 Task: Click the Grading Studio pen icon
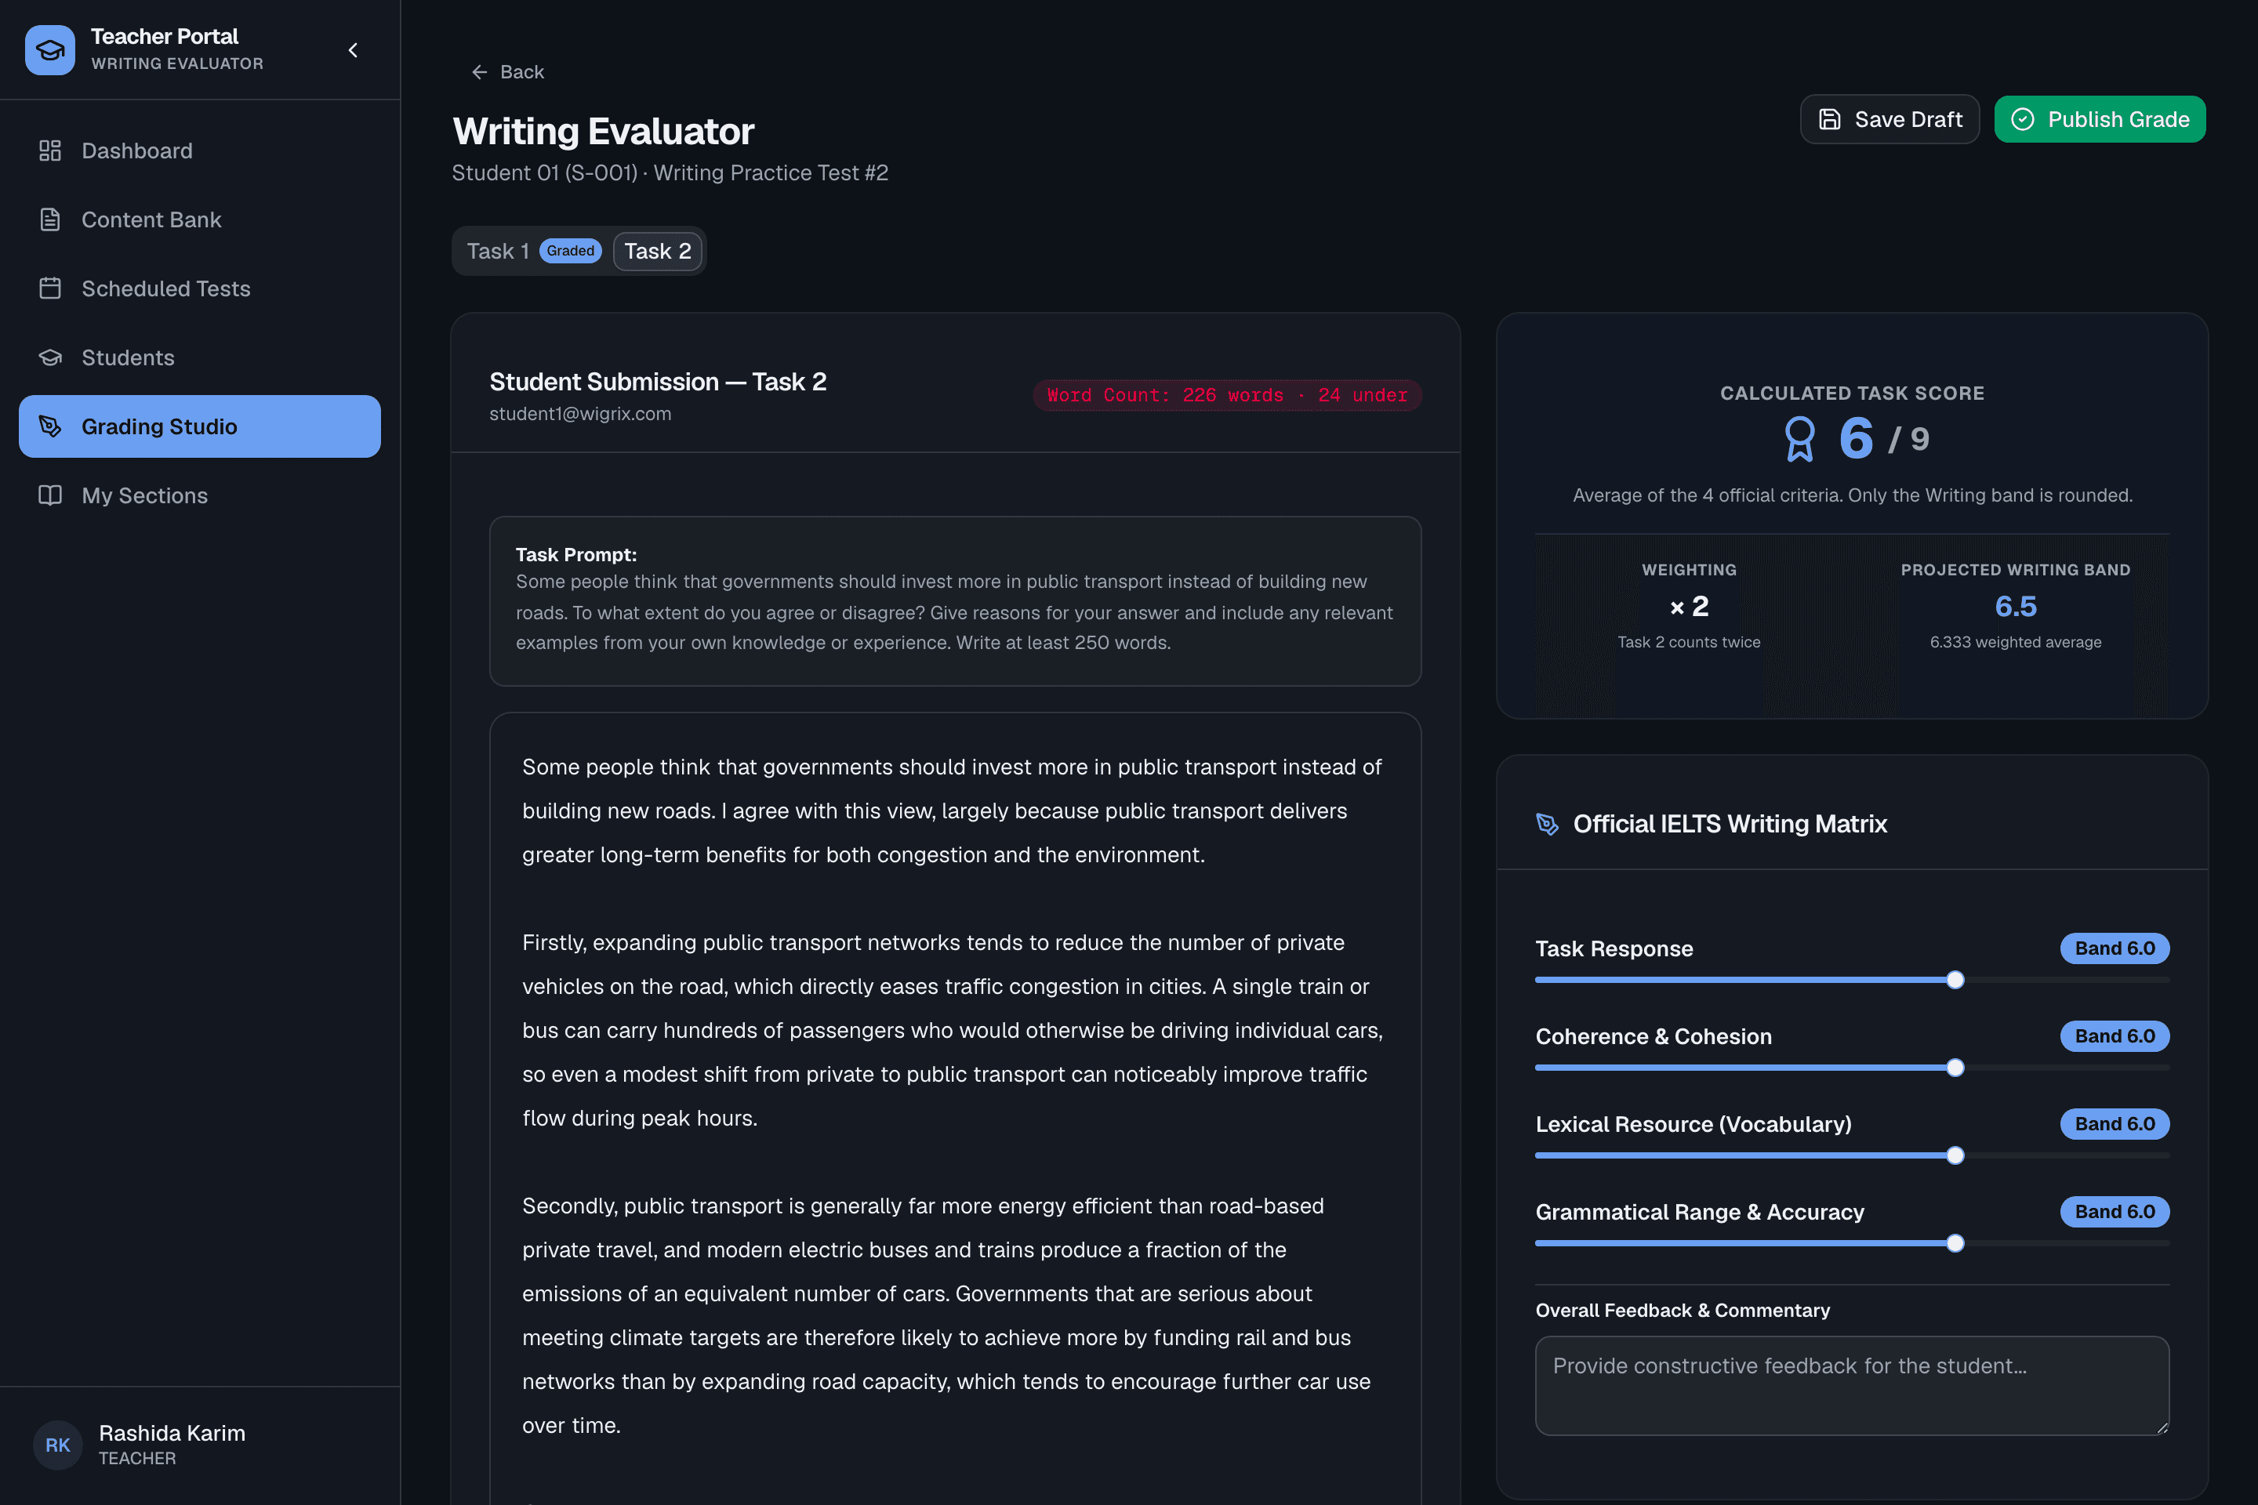coord(50,426)
